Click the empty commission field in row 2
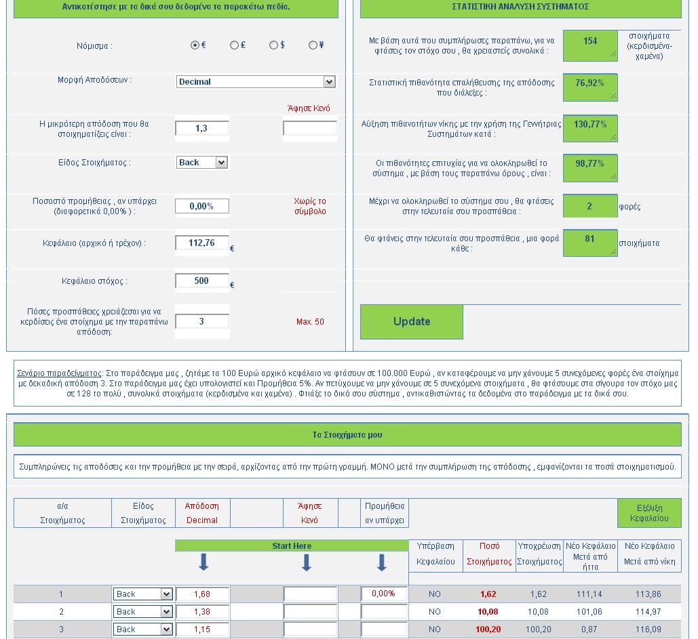698x639 pixels. point(384,612)
